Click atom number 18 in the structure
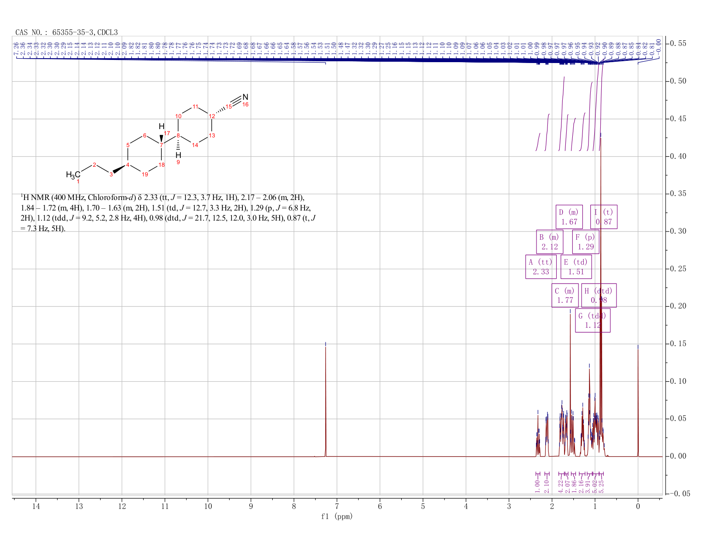The height and width of the screenshot is (558, 722). click(161, 165)
